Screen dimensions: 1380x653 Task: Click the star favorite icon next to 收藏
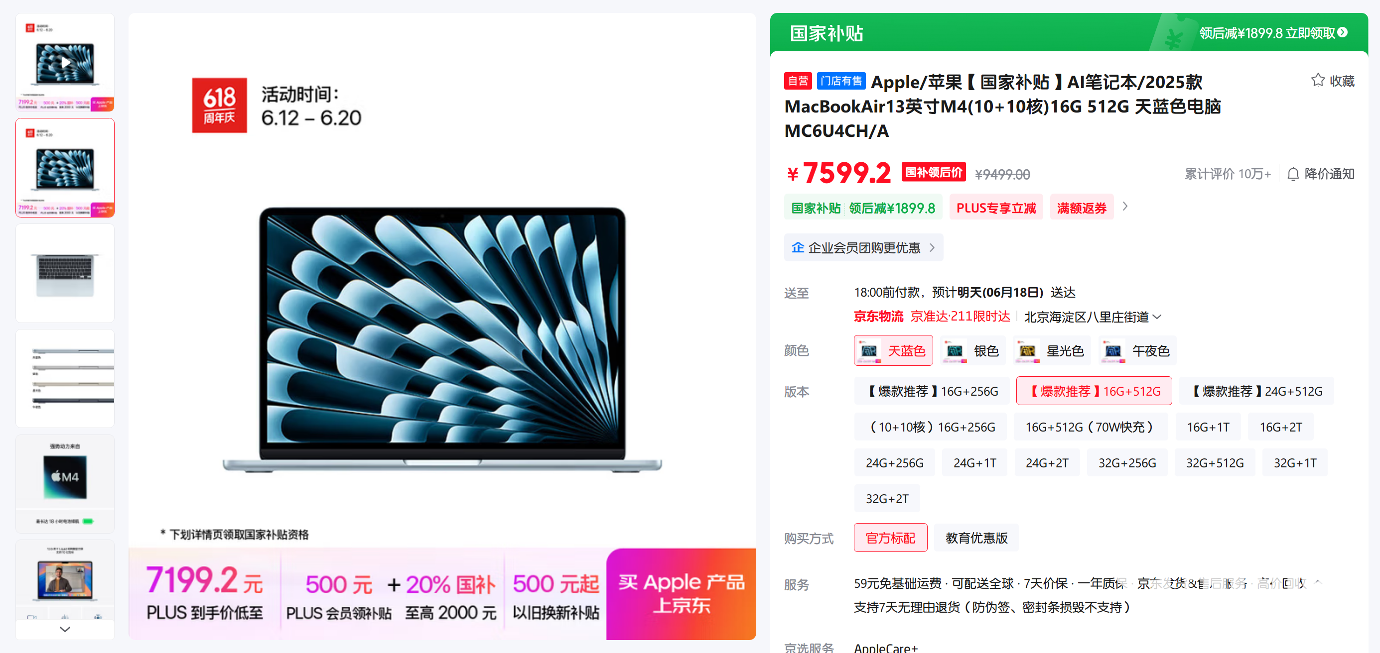tap(1317, 80)
